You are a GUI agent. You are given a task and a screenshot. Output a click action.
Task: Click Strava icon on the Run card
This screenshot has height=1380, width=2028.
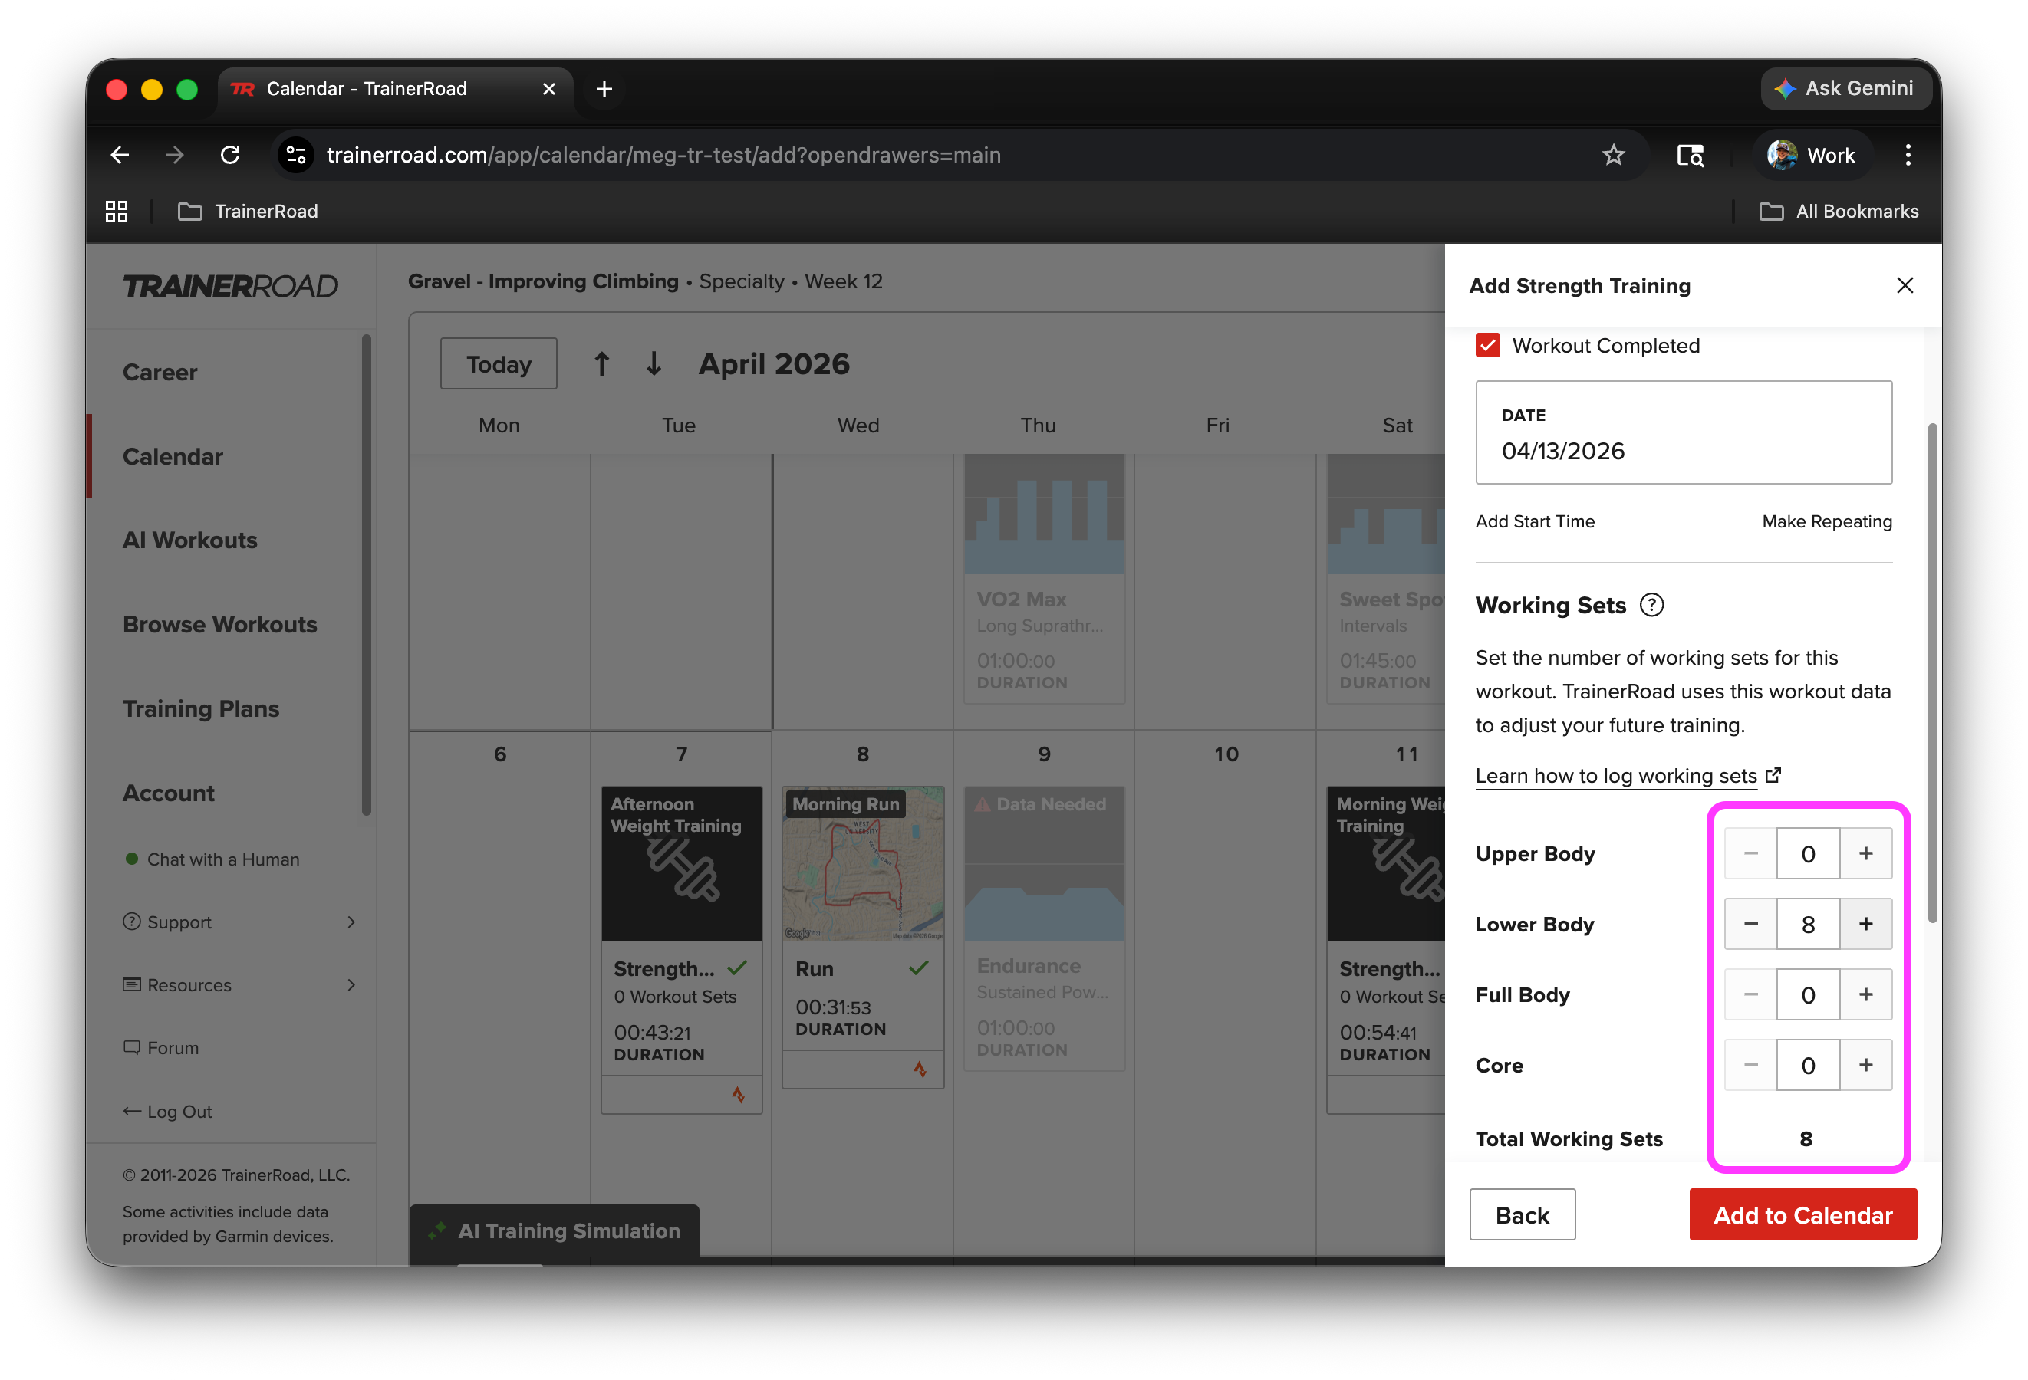920,1069
